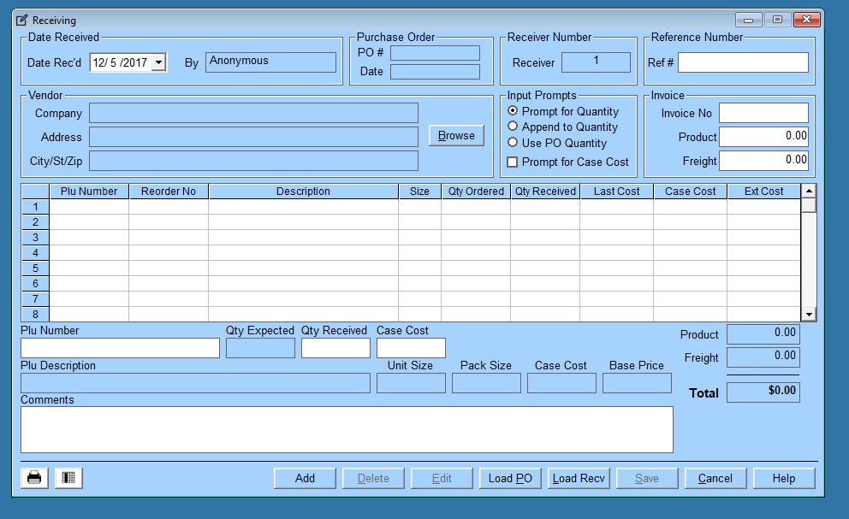The width and height of the screenshot is (849, 519).
Task: Click the Load PO button
Action: tap(510, 479)
